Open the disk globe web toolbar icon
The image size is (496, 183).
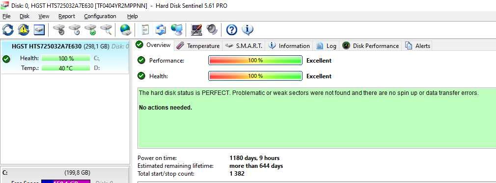(126, 30)
